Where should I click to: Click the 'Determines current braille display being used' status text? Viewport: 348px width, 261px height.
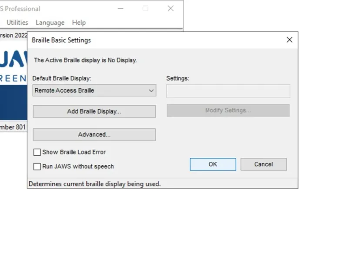95,184
